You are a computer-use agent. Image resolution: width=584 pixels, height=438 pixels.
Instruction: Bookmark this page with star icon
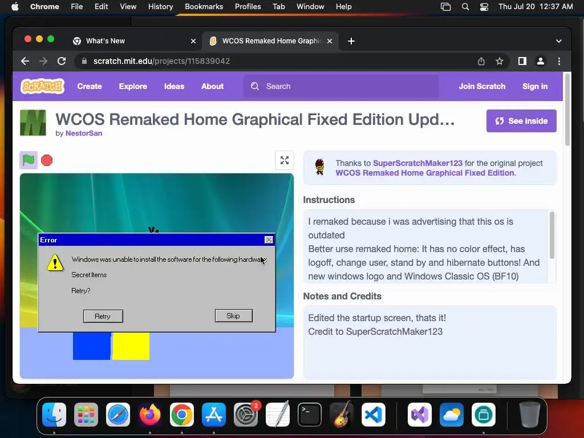pos(500,61)
